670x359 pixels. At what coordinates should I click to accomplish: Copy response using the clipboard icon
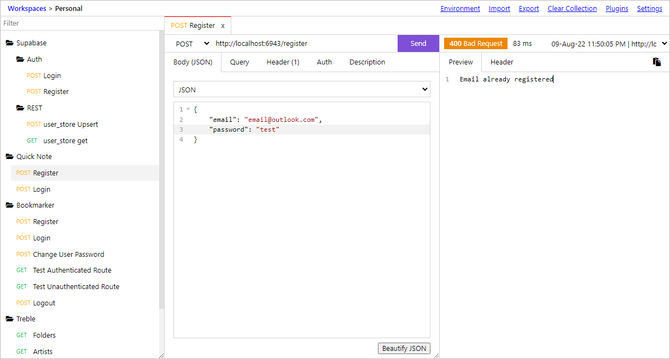(x=657, y=62)
